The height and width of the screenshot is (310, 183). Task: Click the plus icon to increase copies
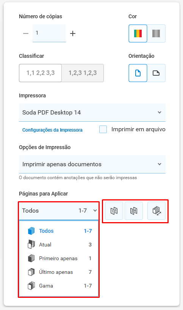(x=73, y=33)
